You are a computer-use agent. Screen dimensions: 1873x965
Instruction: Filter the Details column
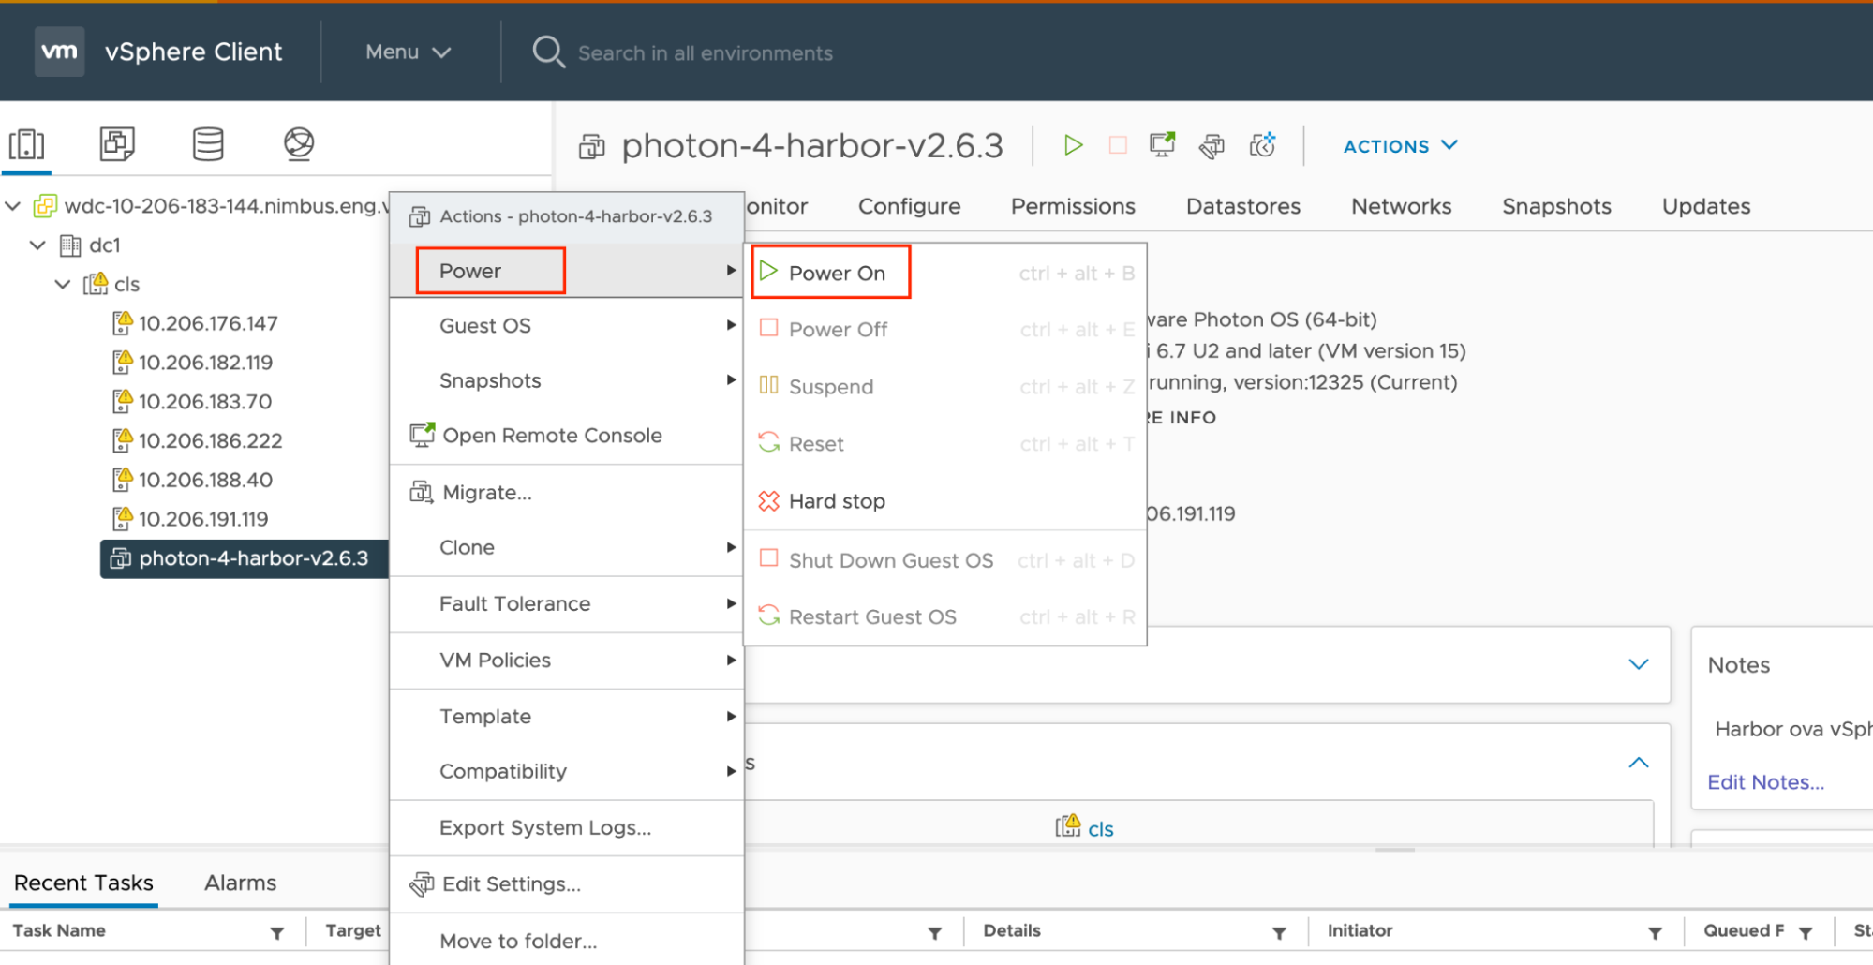1279,932
